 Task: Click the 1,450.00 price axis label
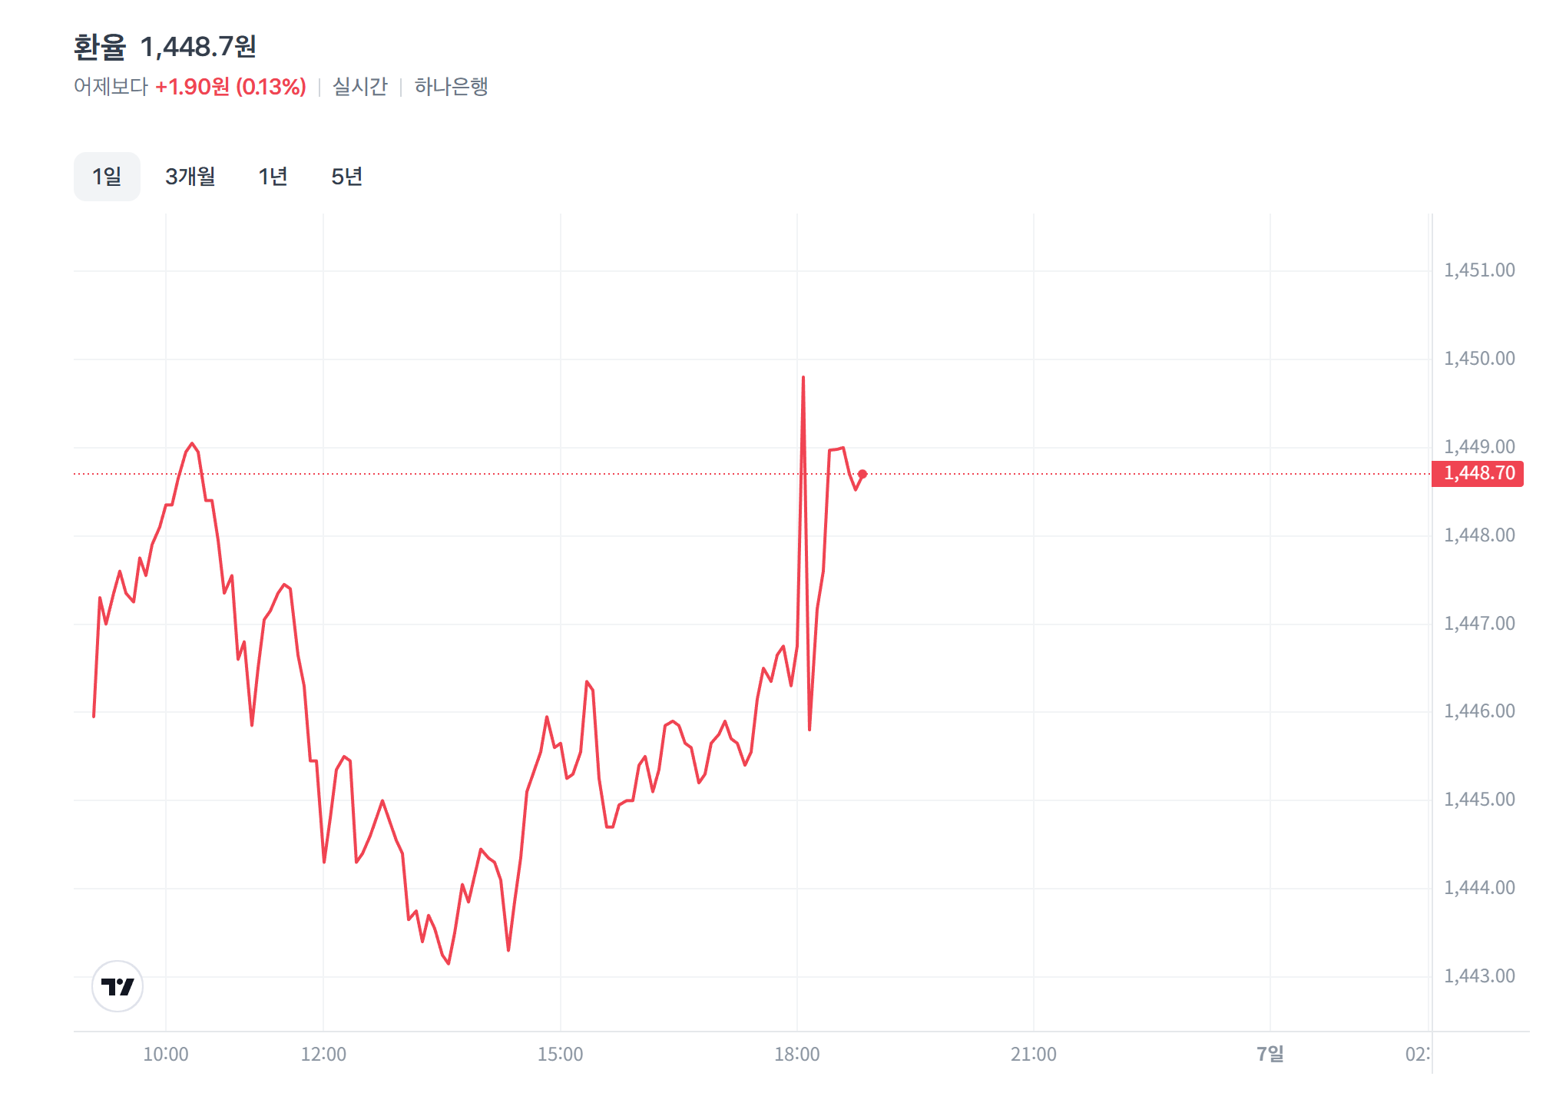coord(1479,359)
